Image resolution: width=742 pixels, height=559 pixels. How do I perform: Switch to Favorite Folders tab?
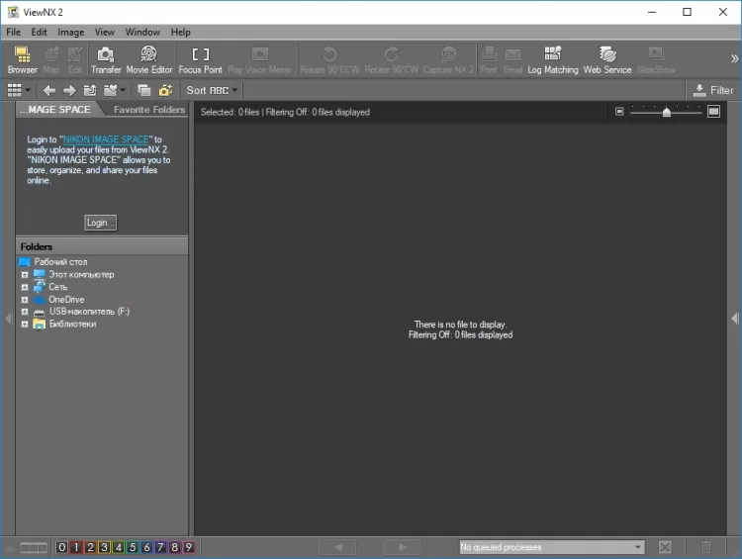[x=149, y=110]
